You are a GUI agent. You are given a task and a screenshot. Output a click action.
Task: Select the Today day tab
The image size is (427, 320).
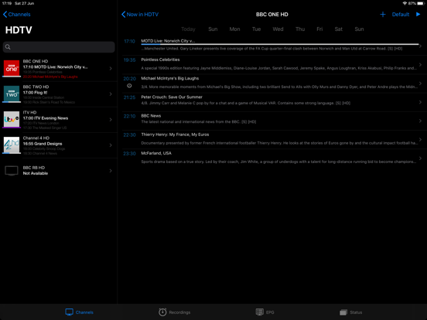click(188, 29)
